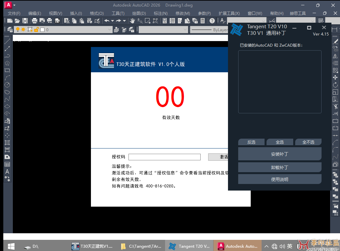This screenshot has width=340, height=251.
Task: Click the 安装补丁 button
Action: [279, 154]
